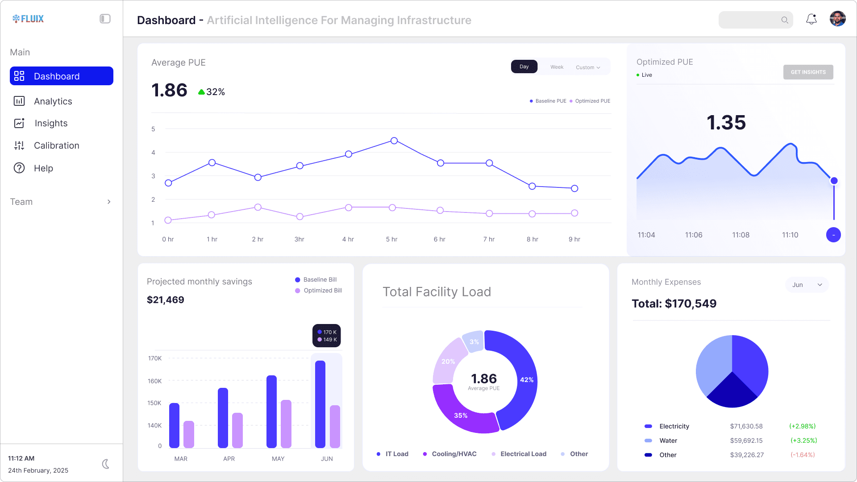857x482 pixels.
Task: Toggle the Optimized Bill legend
Action: click(x=318, y=290)
